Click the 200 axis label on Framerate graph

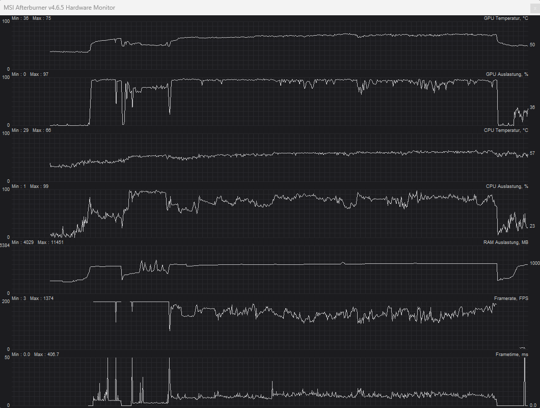pyautogui.click(x=6, y=302)
